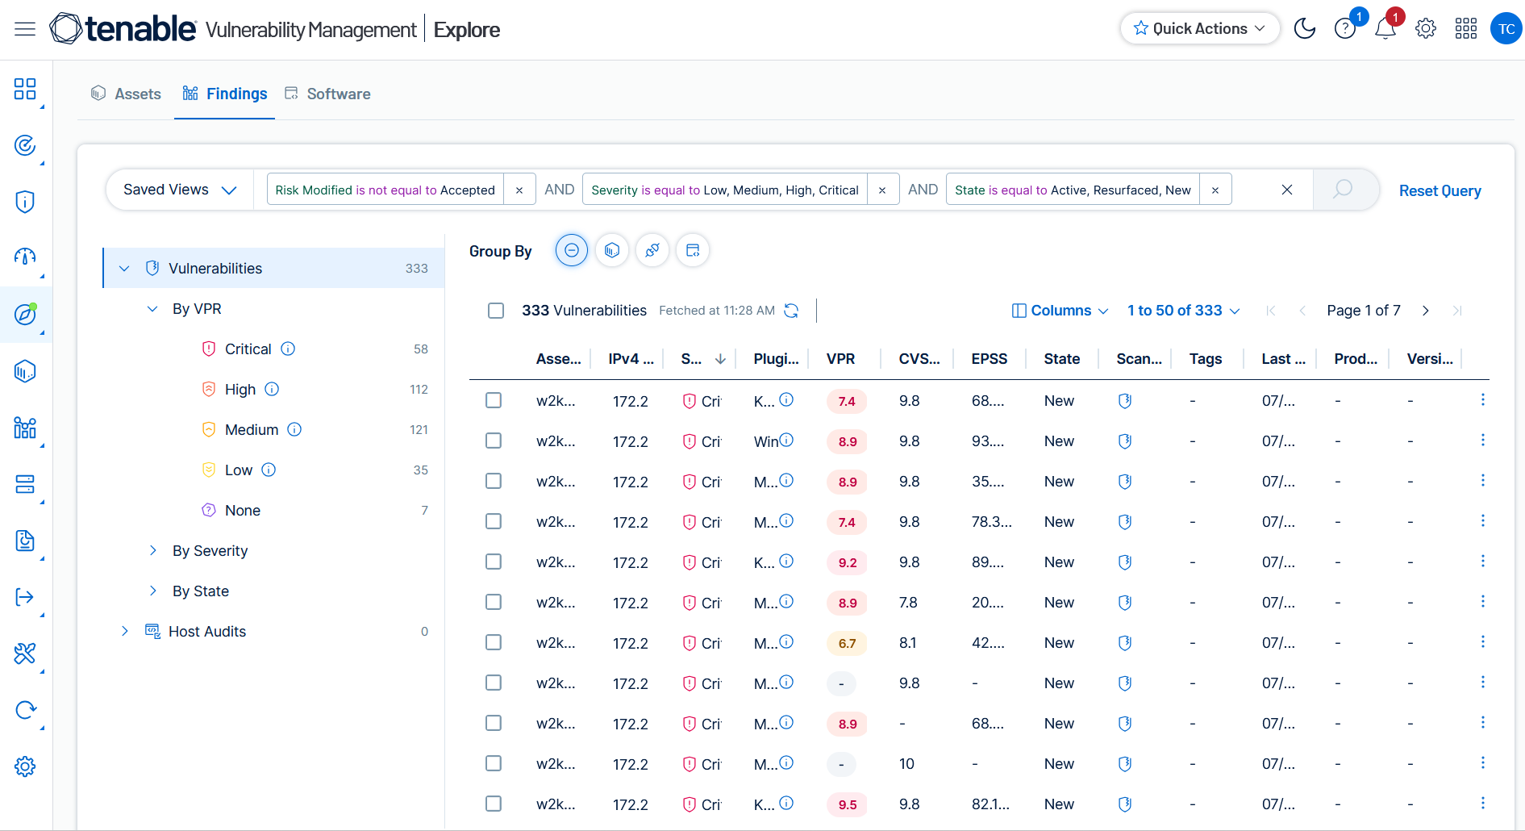1525x831 pixels.
Task: Show plugin info in first row
Action: coord(786,399)
